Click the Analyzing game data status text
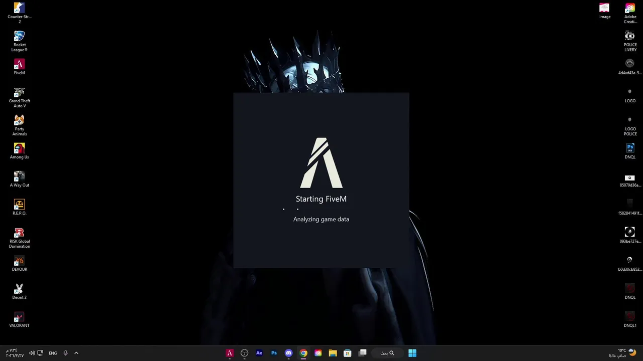The height and width of the screenshot is (361, 643). [321, 219]
